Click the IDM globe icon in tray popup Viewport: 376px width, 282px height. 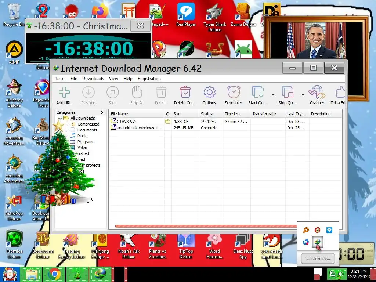tap(318, 242)
